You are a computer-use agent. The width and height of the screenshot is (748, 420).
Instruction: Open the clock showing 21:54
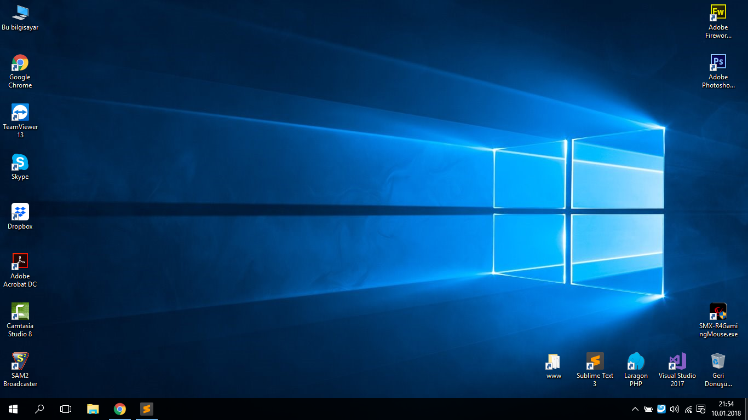726,409
